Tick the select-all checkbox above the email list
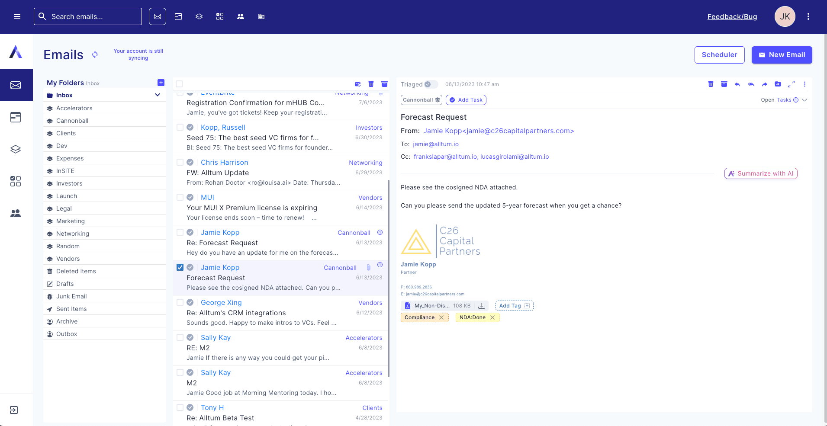Viewport: 827px width, 426px height. 179,84
